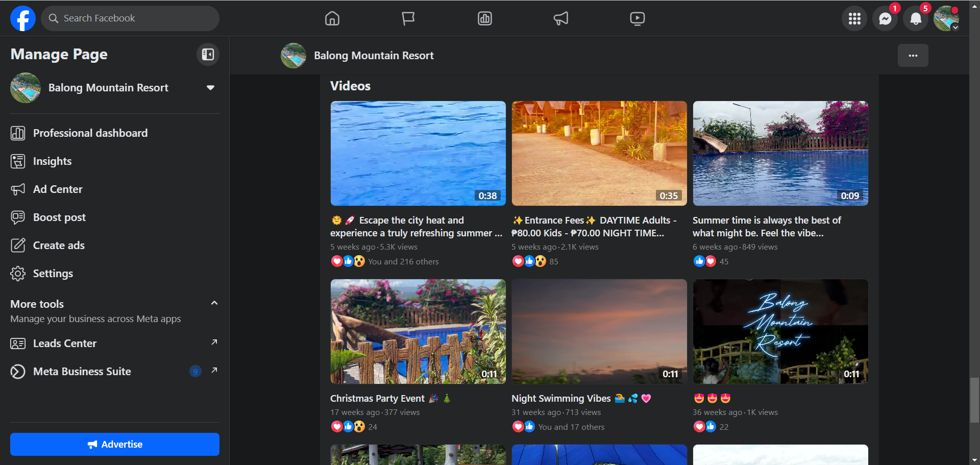980x465 pixels.
Task: Play the 0:09 pool and flowers video thumbnail
Action: (780, 153)
